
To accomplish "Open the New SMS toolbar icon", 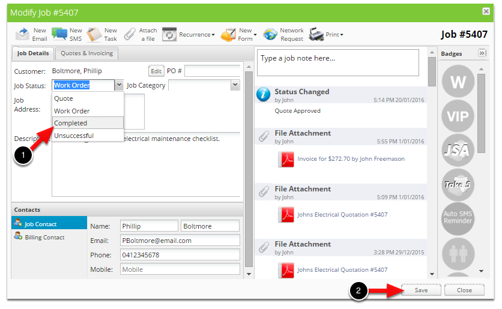I will tap(59, 34).
